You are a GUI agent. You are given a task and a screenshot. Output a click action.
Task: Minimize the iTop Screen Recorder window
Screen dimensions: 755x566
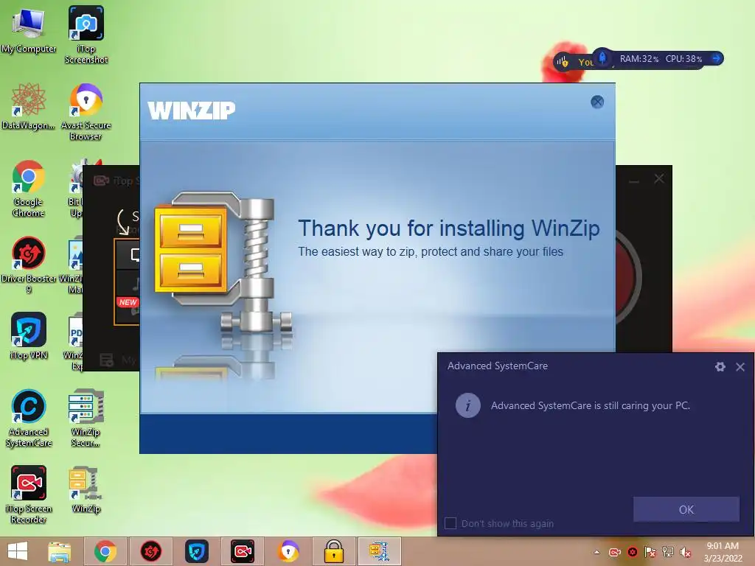(634, 181)
